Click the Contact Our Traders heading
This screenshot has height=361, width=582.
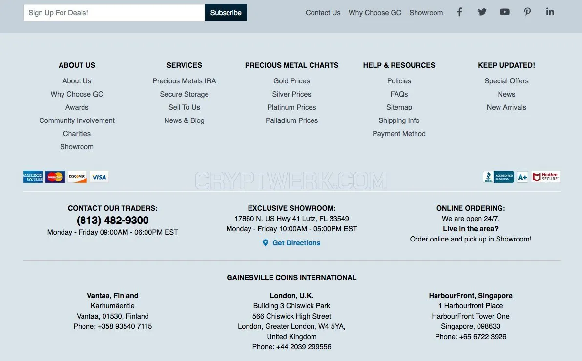[x=112, y=208]
